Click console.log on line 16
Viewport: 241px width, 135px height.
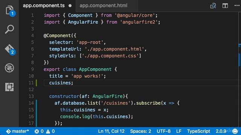(75, 117)
